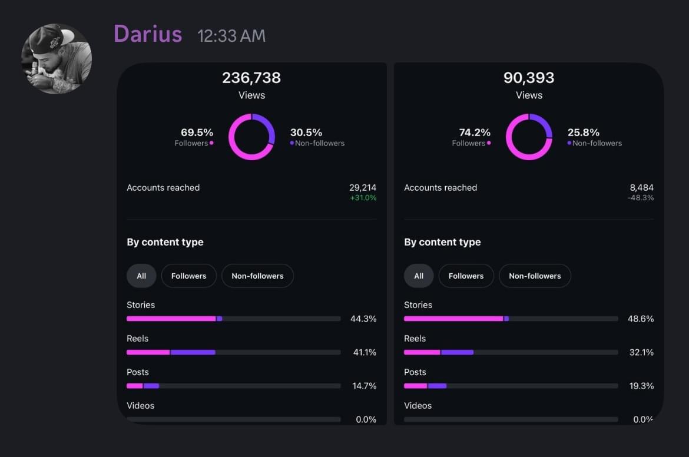The image size is (689, 457).
Task: Select Non-followers filter in the 90,393 views panel
Action: pos(535,276)
